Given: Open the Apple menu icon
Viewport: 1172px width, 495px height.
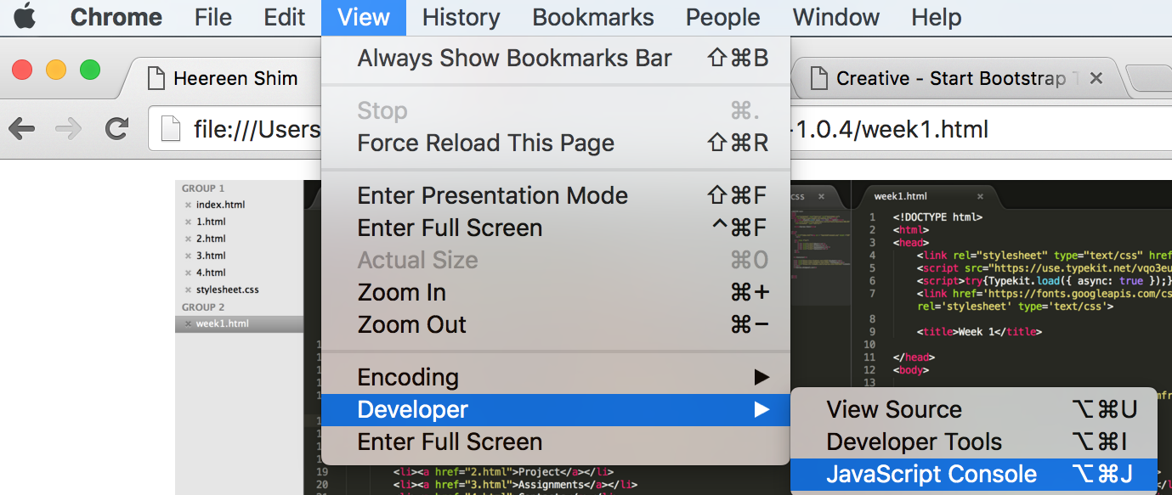Looking at the screenshot, I should click(25, 16).
